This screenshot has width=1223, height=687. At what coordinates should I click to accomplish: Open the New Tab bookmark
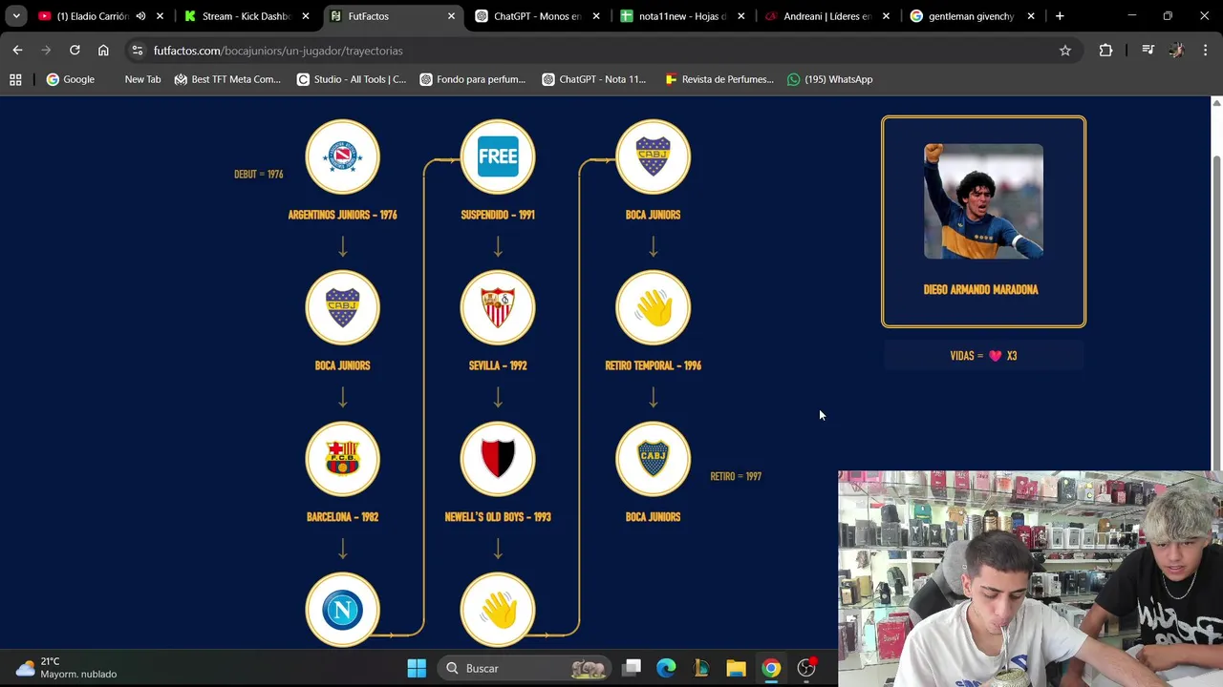pos(142,79)
